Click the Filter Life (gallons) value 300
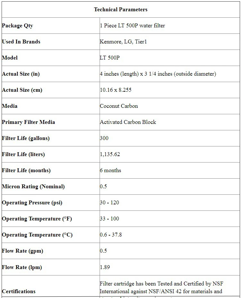Image resolution: width=241 pixels, height=298 pixels. click(x=104, y=138)
